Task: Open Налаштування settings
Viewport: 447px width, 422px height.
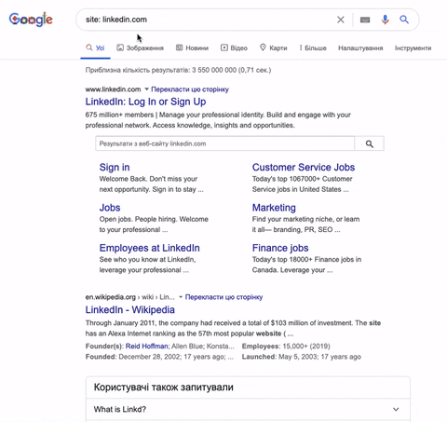Action: 360,48
